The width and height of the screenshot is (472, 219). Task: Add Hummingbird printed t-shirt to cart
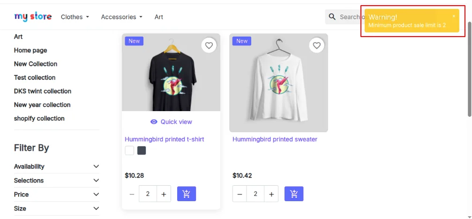pyautogui.click(x=187, y=194)
